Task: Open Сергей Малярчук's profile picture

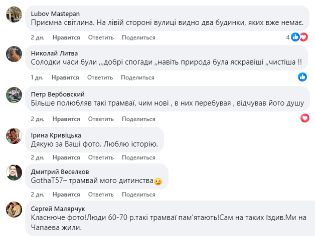Action: [14, 209]
